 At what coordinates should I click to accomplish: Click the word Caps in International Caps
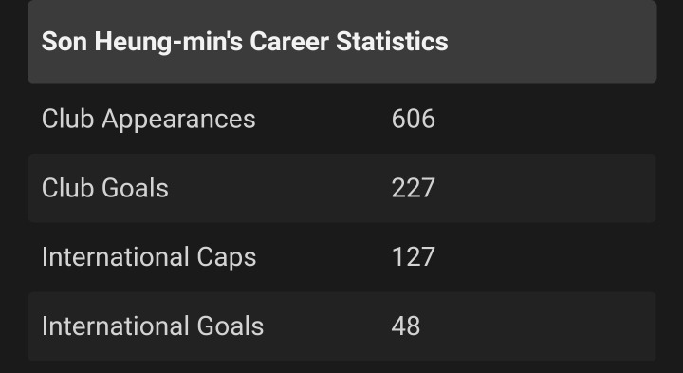tap(227, 258)
